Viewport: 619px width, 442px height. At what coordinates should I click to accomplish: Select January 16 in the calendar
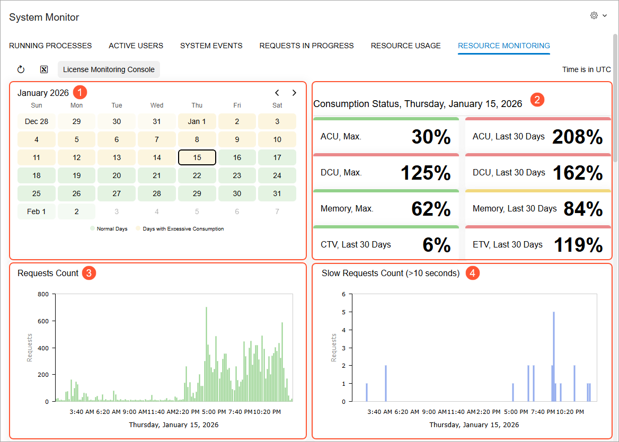[237, 157]
